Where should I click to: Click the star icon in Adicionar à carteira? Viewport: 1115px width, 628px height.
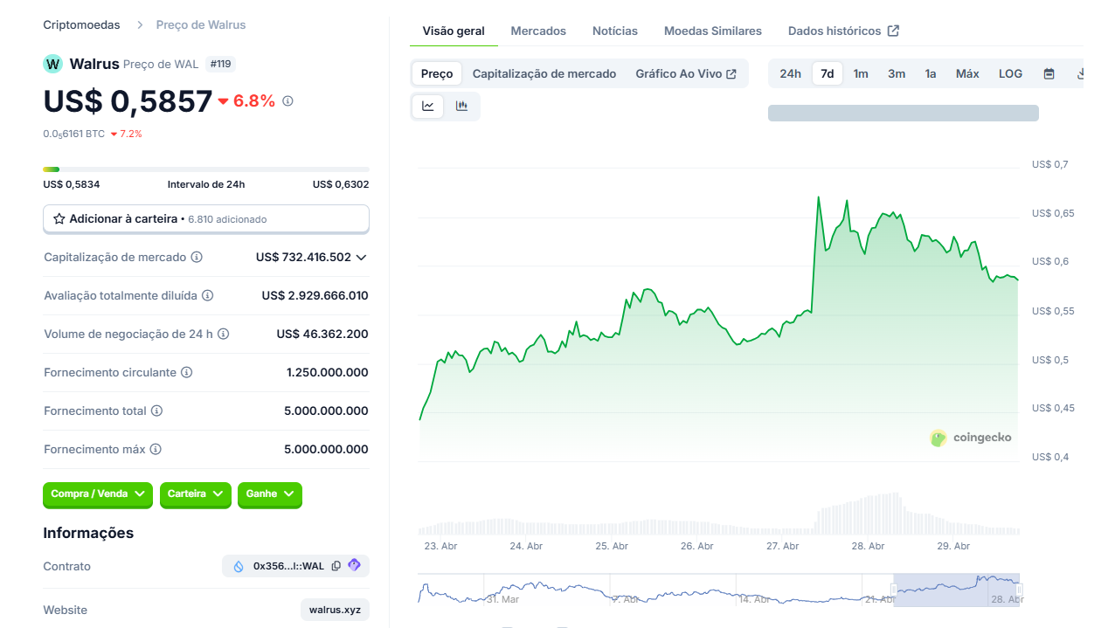pos(59,219)
